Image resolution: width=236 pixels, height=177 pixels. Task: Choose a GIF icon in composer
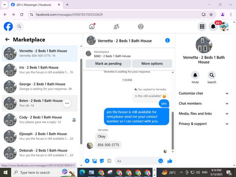tap(109, 161)
